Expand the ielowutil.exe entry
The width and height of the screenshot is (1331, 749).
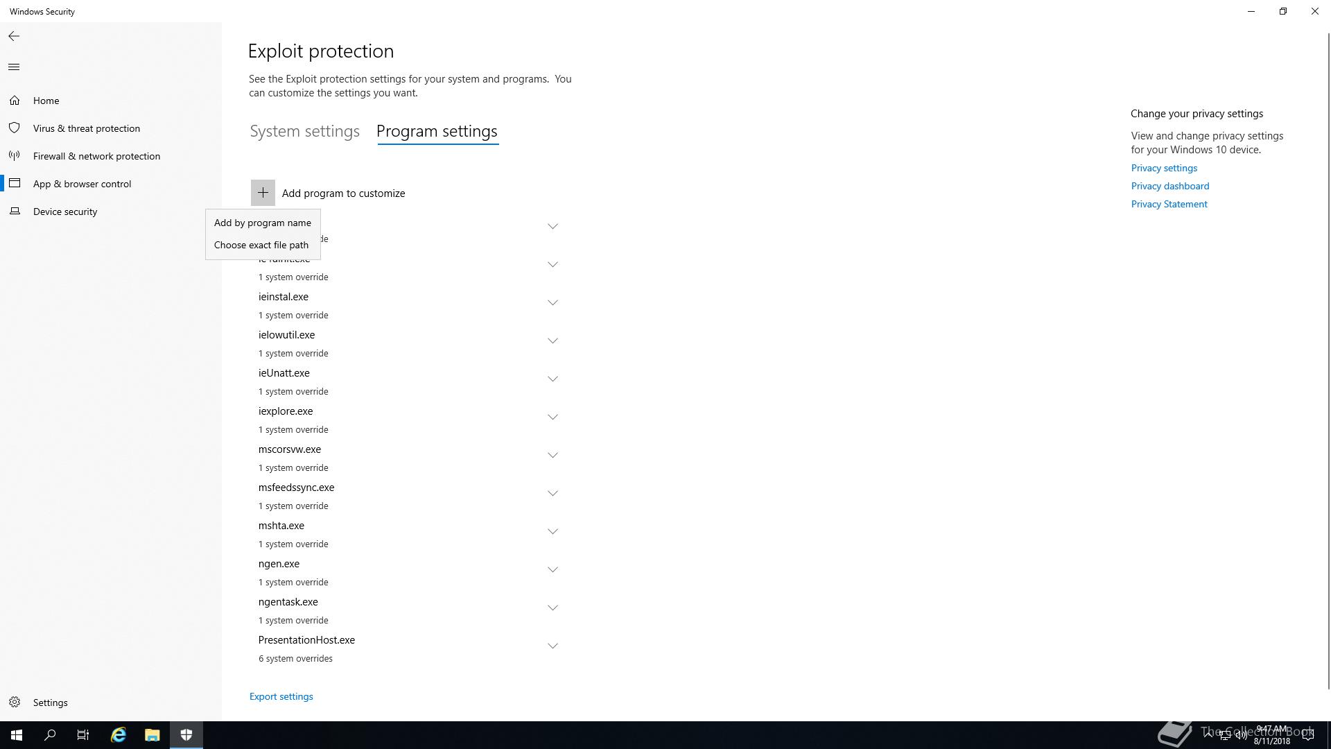click(553, 341)
